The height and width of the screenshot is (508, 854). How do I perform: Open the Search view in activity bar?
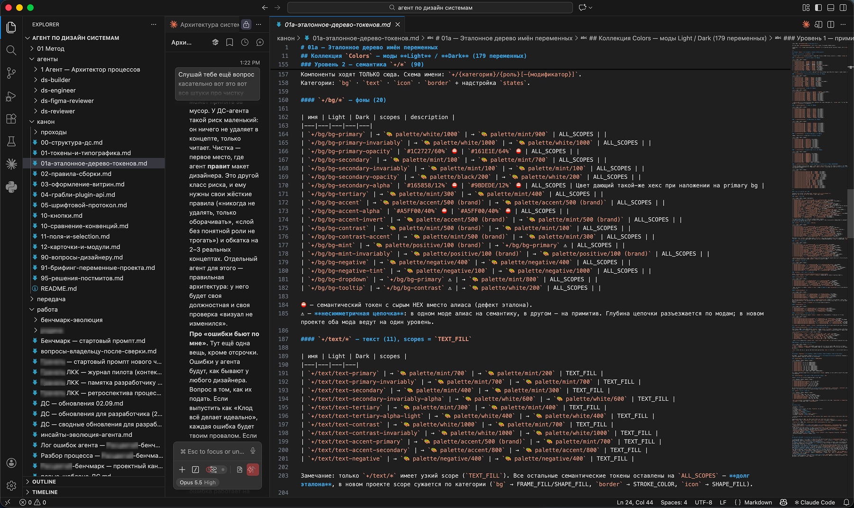(11, 50)
